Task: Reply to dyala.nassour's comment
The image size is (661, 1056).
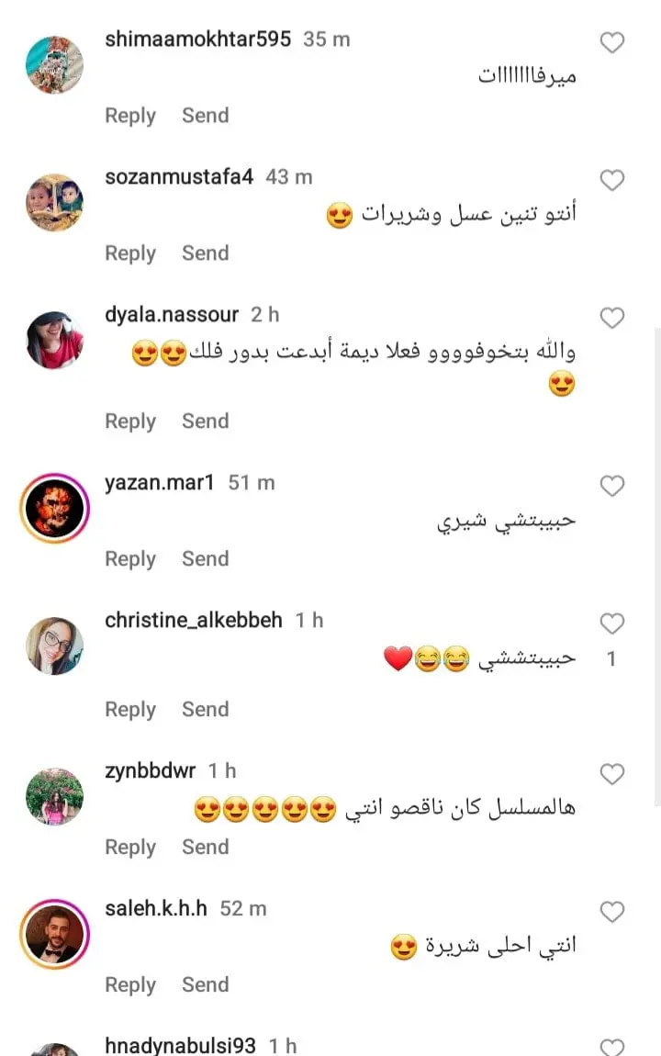Action: click(130, 421)
